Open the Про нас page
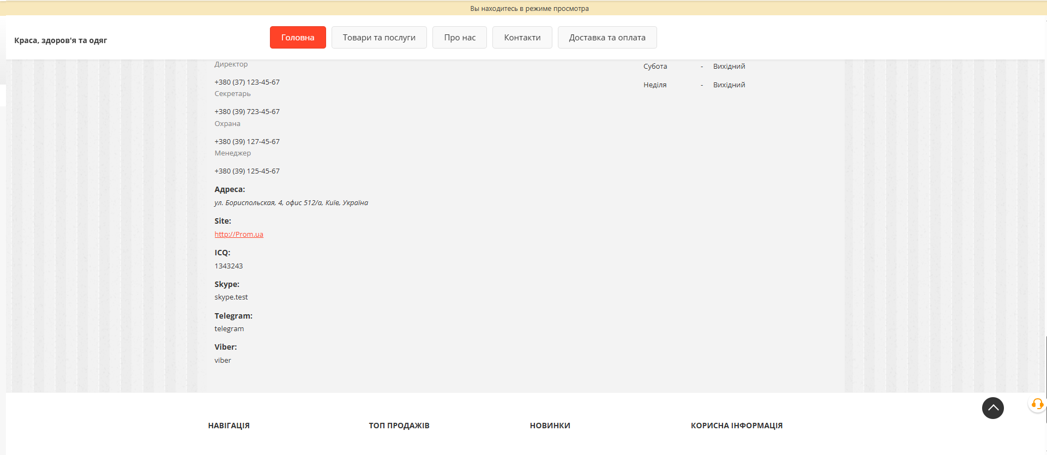Image resolution: width=1047 pixels, height=455 pixels. [x=459, y=38]
